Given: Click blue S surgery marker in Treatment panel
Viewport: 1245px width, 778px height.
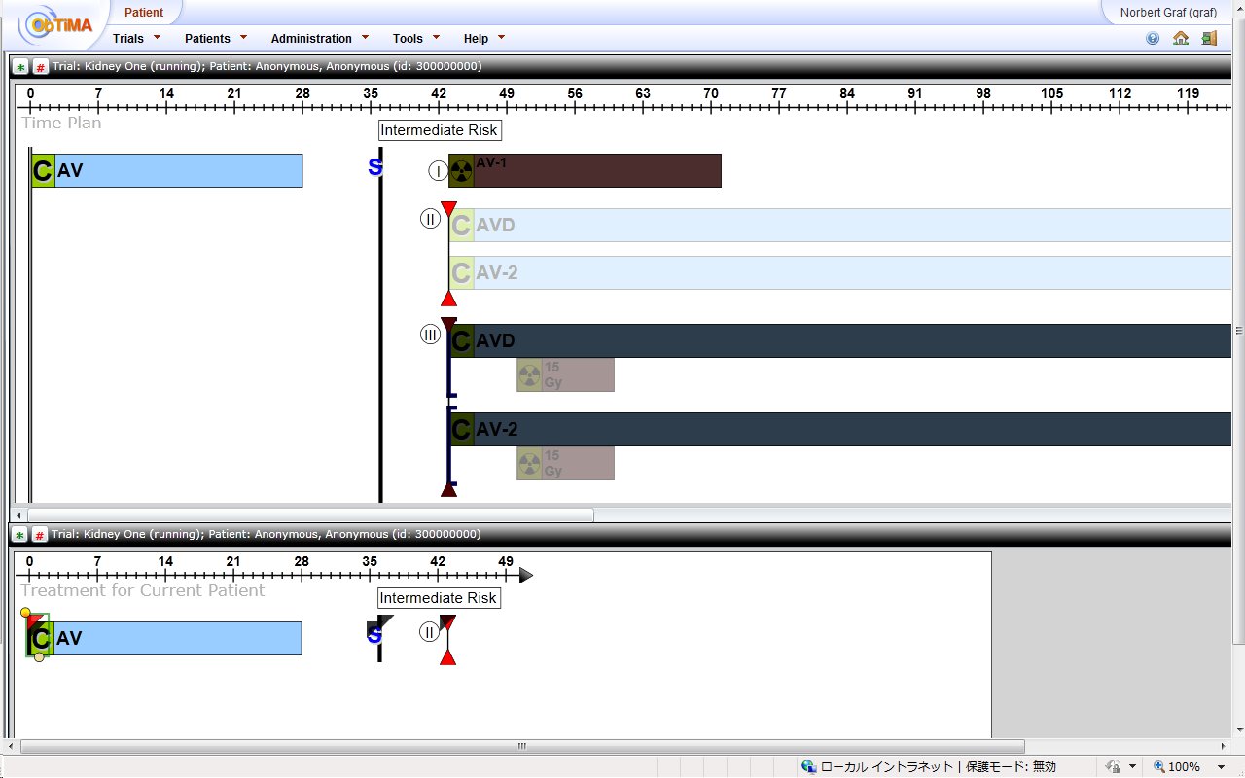Looking at the screenshot, I should (x=374, y=637).
